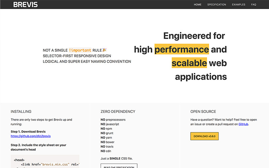Viewport: 269px width, 168px height.
Task: Click the Just a SINGLE CSS file text
Action: click(x=117, y=159)
